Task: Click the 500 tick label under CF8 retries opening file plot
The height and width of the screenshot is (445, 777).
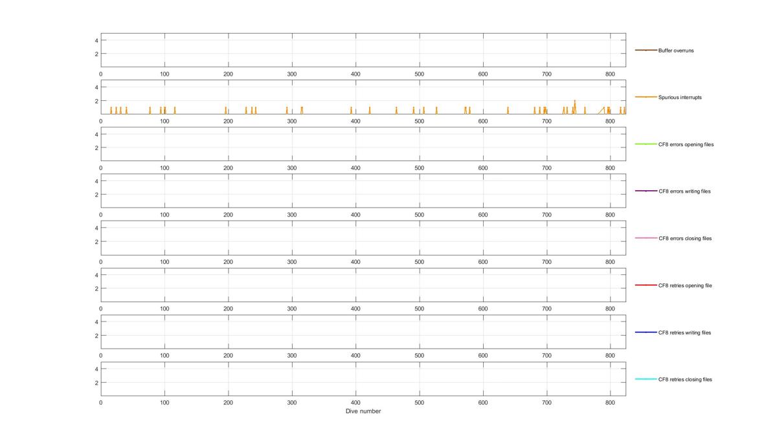Action: coord(420,309)
